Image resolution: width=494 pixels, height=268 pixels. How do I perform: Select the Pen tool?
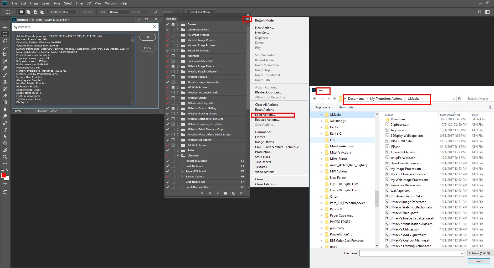point(5,123)
